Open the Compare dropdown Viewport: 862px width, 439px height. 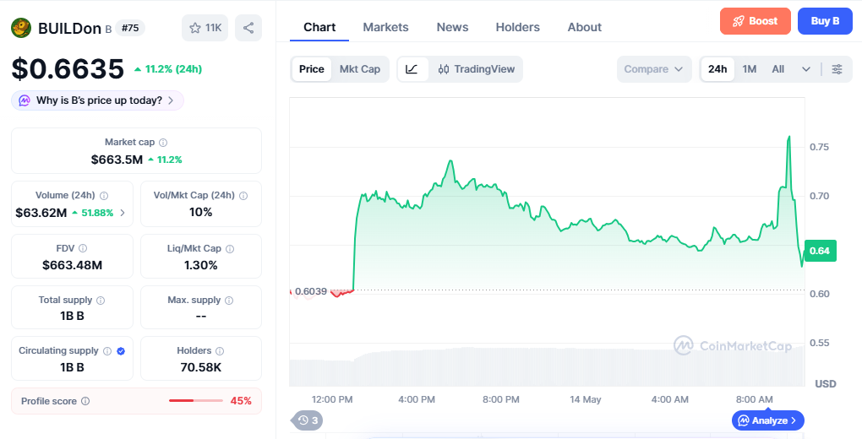[x=653, y=69]
